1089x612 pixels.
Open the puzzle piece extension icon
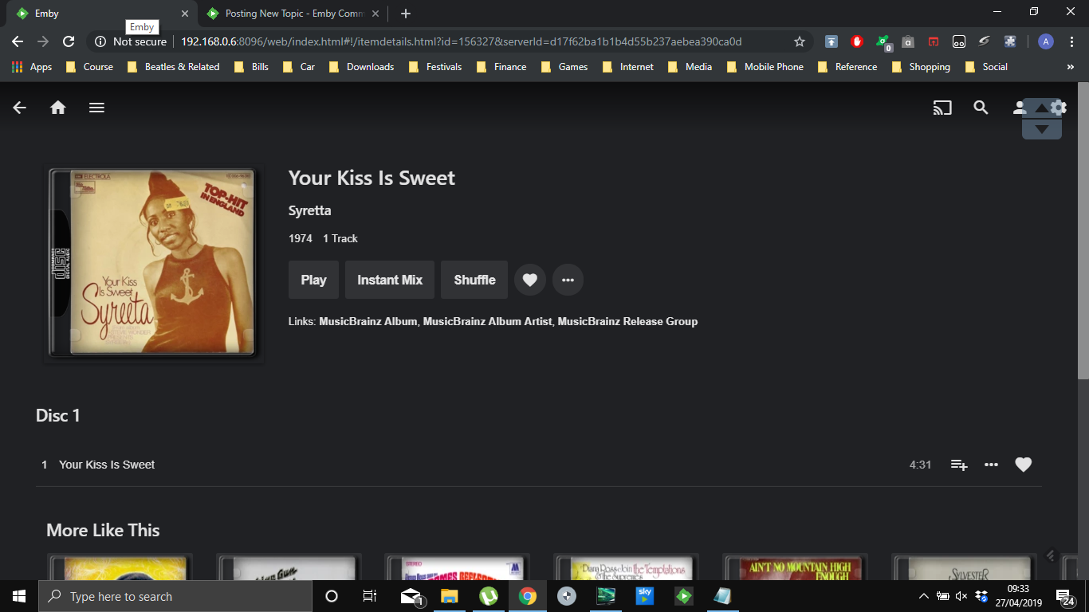pyautogui.click(x=1010, y=41)
